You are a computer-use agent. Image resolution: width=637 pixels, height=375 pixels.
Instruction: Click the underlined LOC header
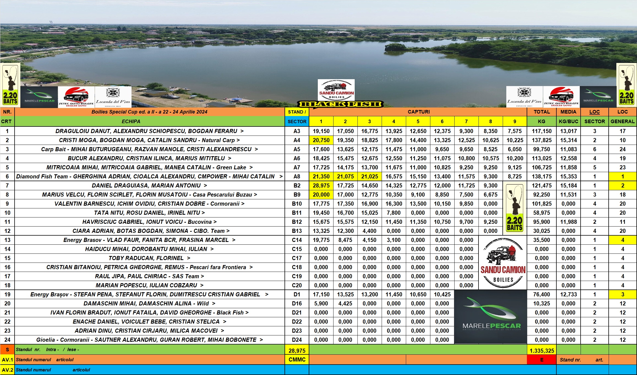point(594,112)
